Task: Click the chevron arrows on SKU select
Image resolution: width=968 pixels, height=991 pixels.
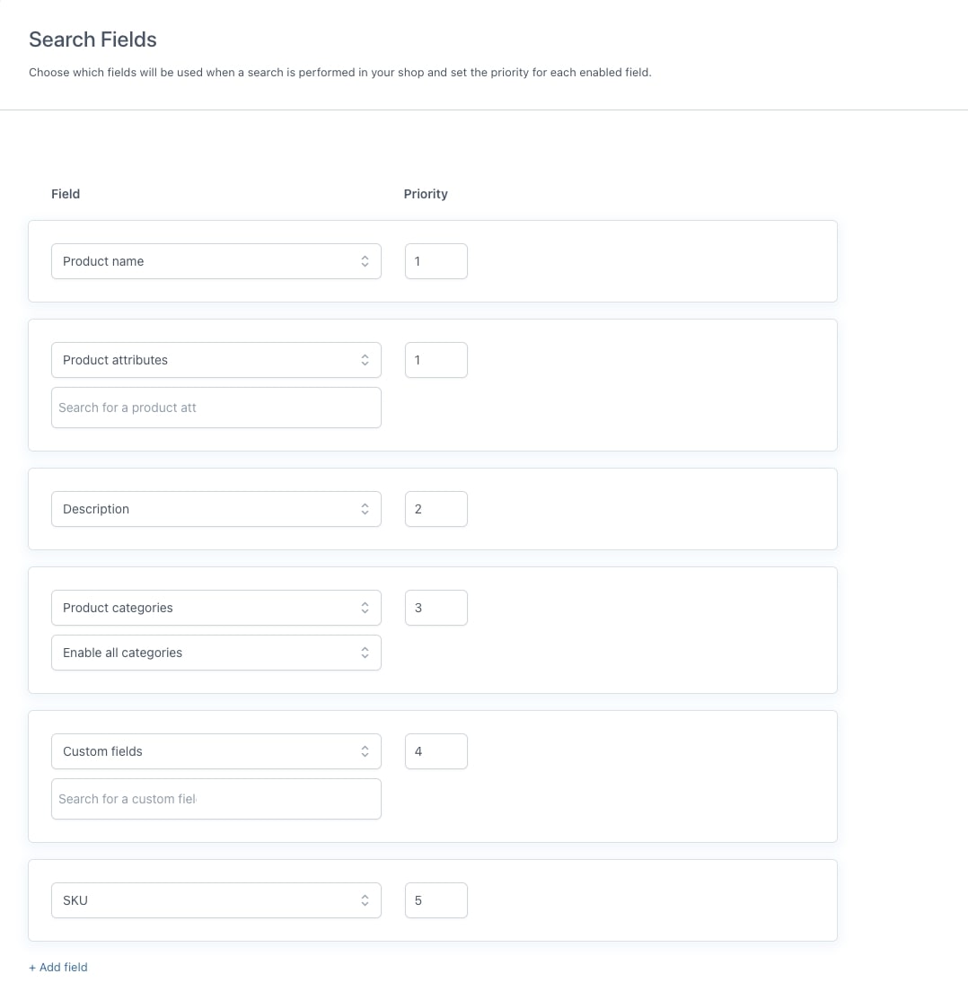Action: (365, 900)
